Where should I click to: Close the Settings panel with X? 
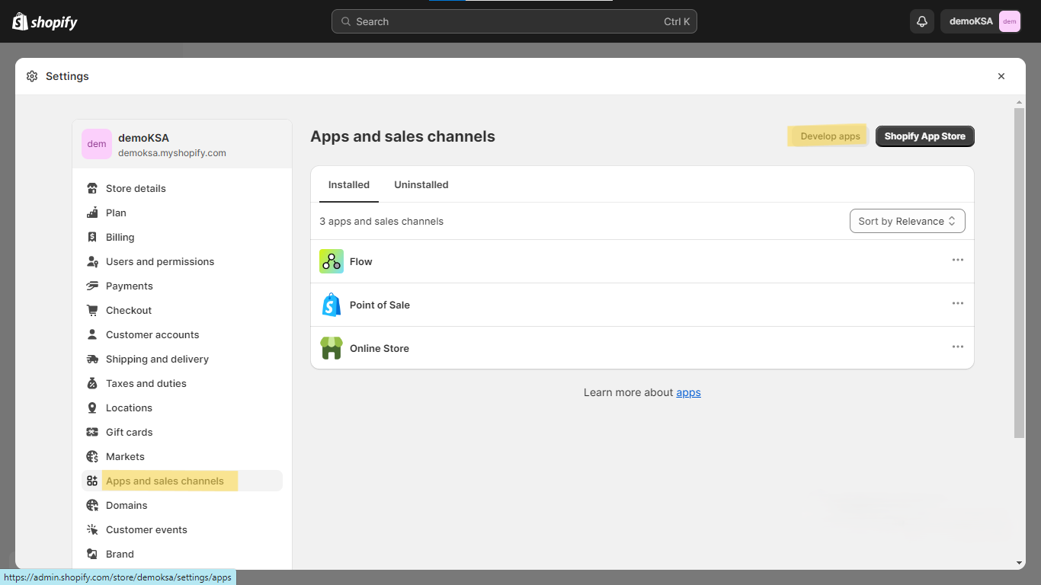coord(1001,76)
